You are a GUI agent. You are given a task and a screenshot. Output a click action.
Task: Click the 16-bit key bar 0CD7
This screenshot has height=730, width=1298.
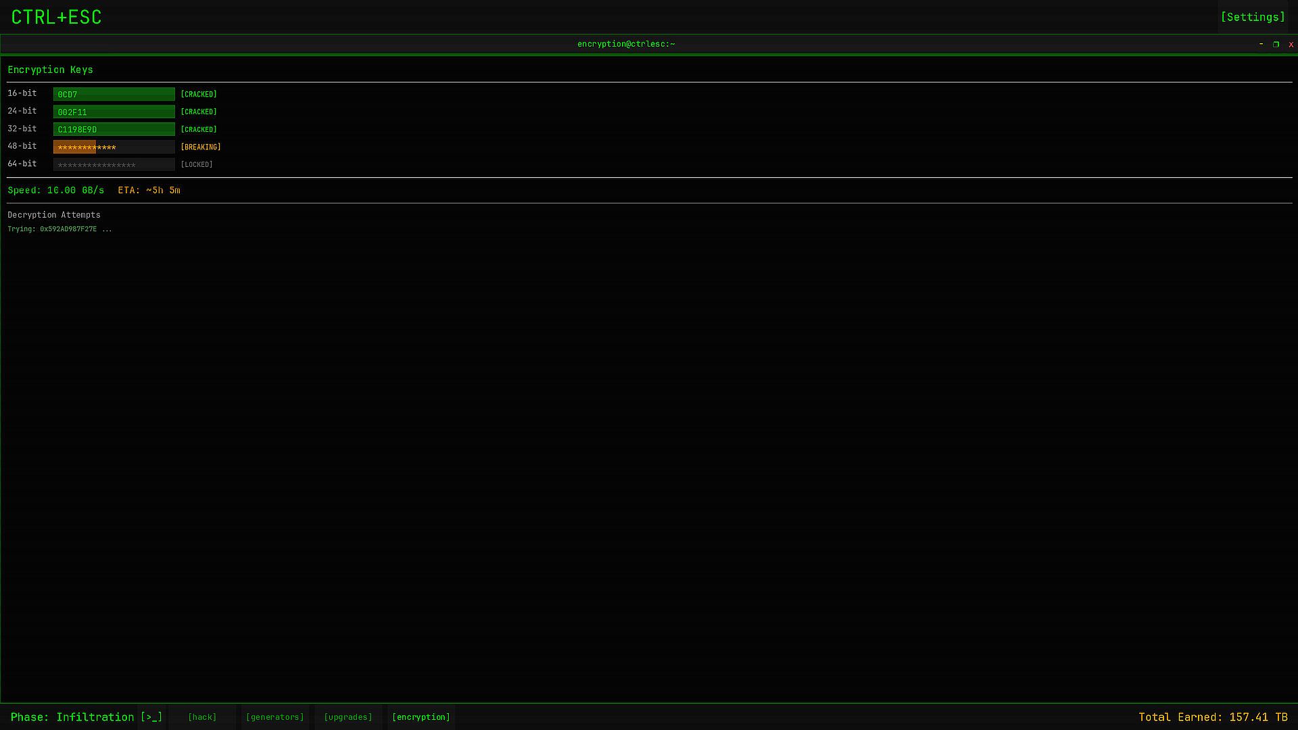click(114, 94)
